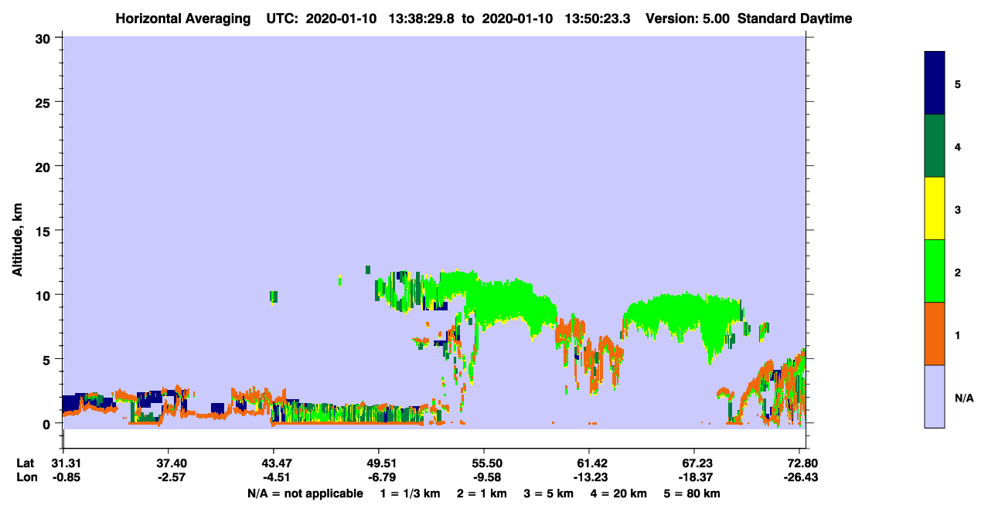Click the colorbar label '1'
The width and height of the screenshot is (1005, 515).
coord(958,334)
